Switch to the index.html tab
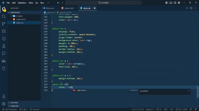This screenshot has width=199, height=111. pyautogui.click(x=68, y=8)
